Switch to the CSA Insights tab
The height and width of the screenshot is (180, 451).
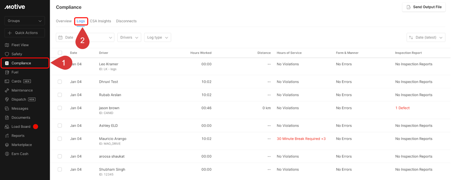click(100, 21)
